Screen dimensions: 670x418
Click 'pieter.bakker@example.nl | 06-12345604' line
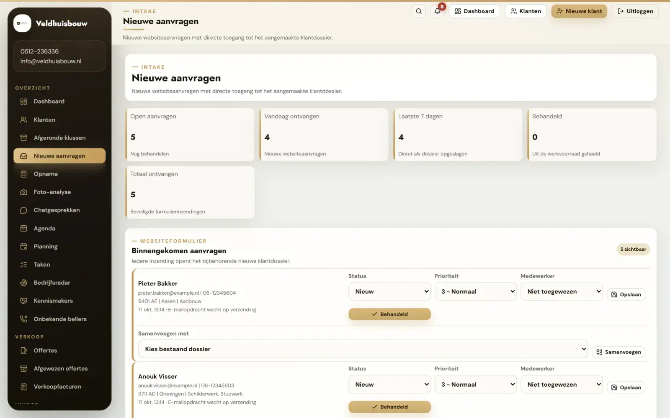(x=187, y=293)
